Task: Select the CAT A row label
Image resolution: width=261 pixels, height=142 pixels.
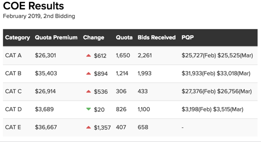Action: pyautogui.click(x=13, y=55)
